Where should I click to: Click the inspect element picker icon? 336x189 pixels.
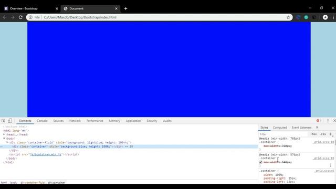tap(3, 121)
